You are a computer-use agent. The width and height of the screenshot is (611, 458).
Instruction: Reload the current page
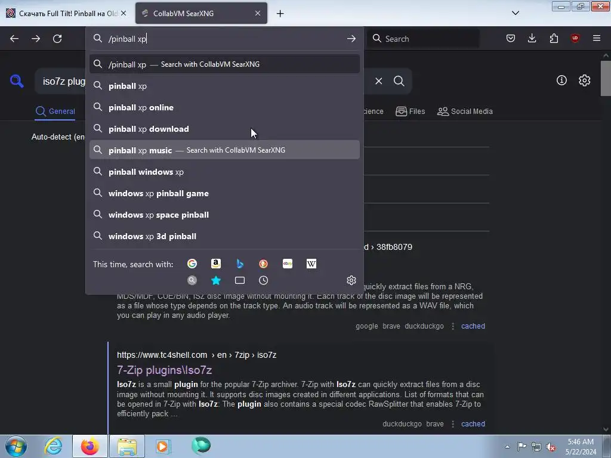click(57, 39)
